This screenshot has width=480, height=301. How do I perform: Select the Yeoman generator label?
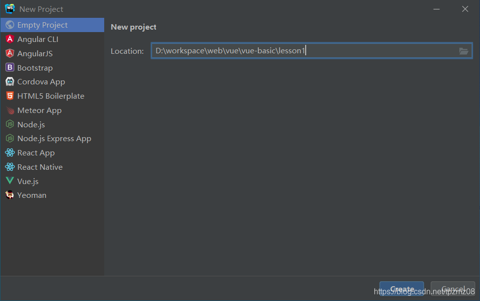point(32,195)
